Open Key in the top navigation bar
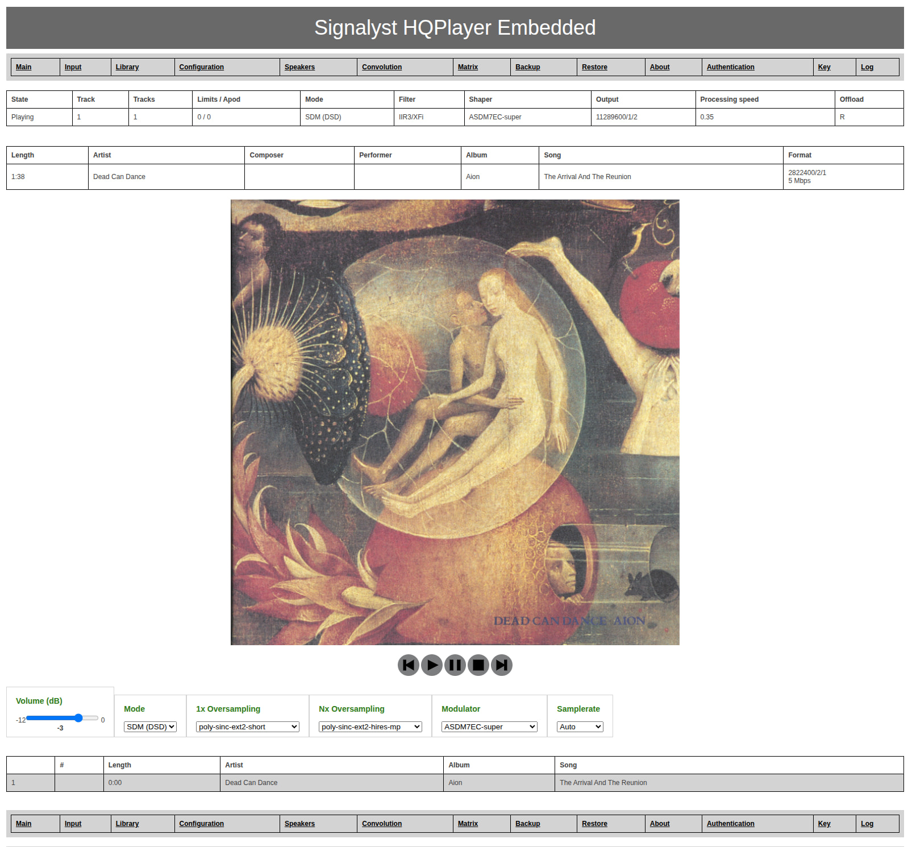This screenshot has width=912, height=847. click(x=824, y=67)
